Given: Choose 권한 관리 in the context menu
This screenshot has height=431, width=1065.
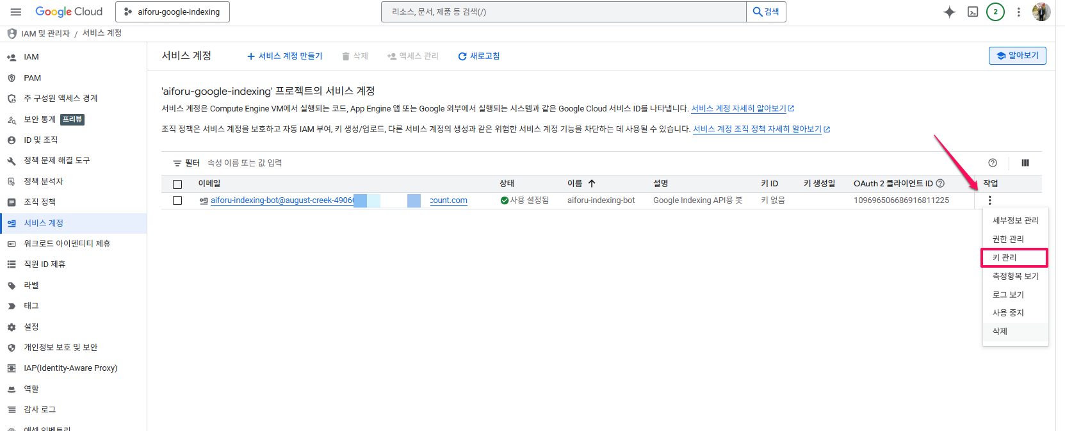Looking at the screenshot, I should pyautogui.click(x=1008, y=239).
